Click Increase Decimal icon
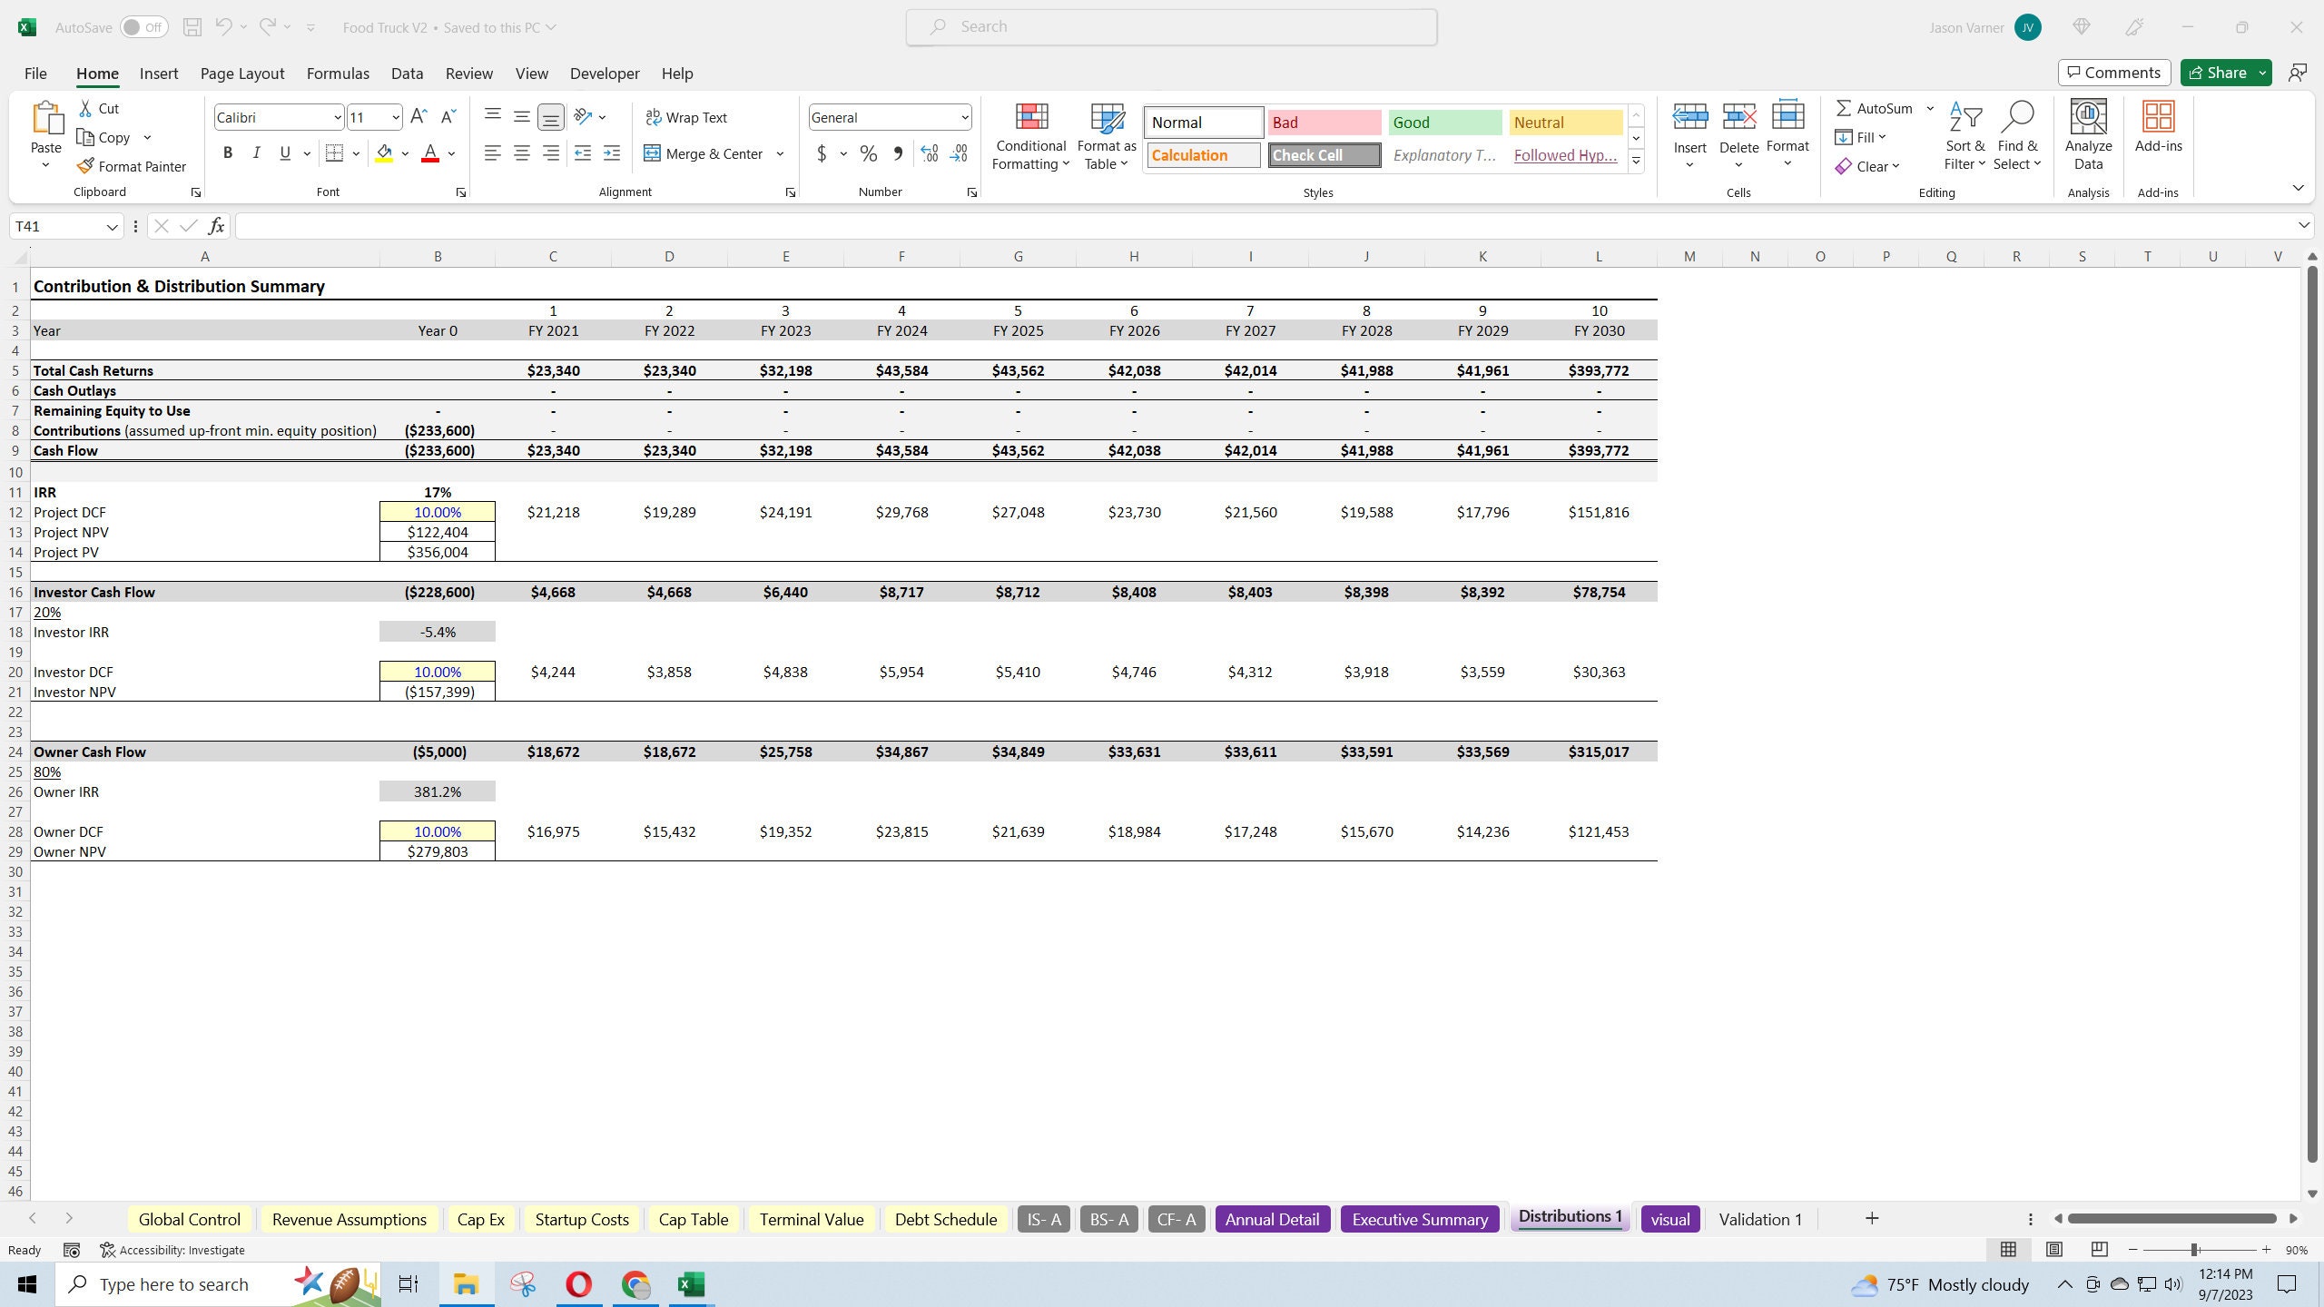2324x1307 pixels. click(929, 153)
